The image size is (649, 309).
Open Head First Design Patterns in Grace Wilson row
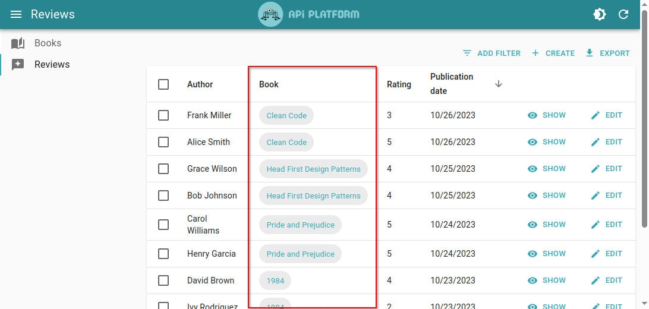[x=313, y=169]
